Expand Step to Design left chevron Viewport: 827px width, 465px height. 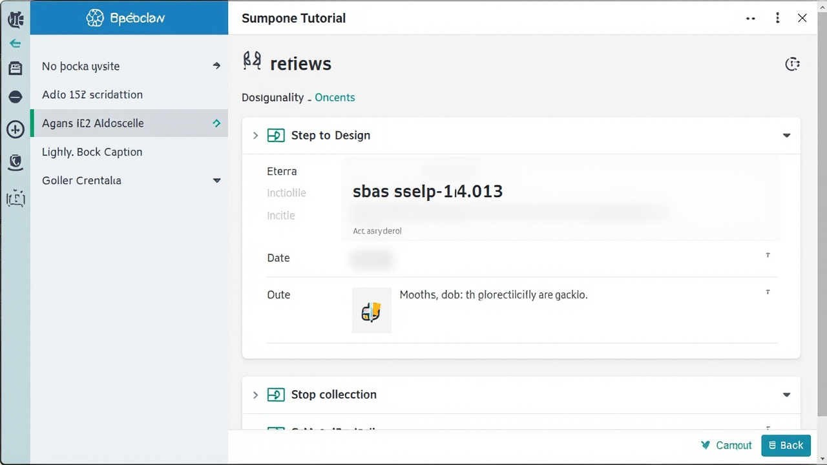(x=255, y=136)
